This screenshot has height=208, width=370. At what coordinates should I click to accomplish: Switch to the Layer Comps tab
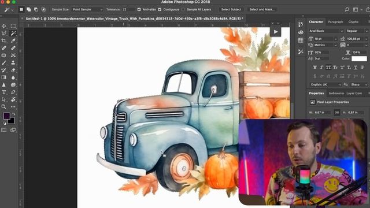(354, 93)
